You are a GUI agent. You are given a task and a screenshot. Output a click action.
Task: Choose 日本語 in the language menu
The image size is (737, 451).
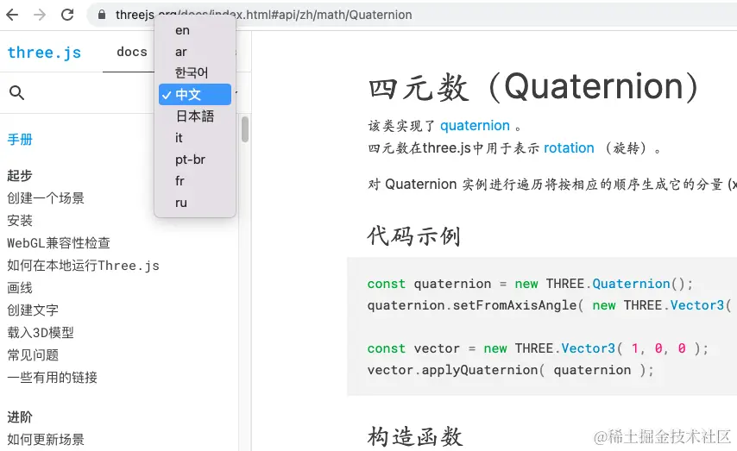195,116
